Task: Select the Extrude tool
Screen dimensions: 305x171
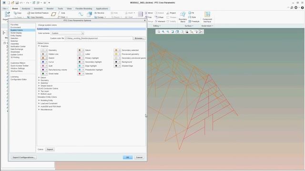Action: (x=89, y=14)
